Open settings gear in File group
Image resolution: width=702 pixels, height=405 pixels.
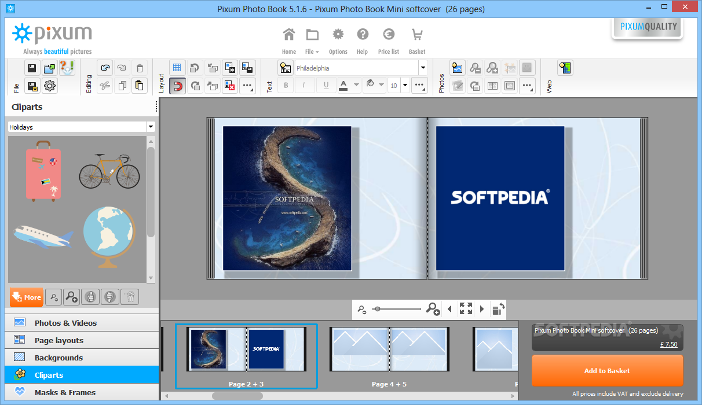coord(50,86)
